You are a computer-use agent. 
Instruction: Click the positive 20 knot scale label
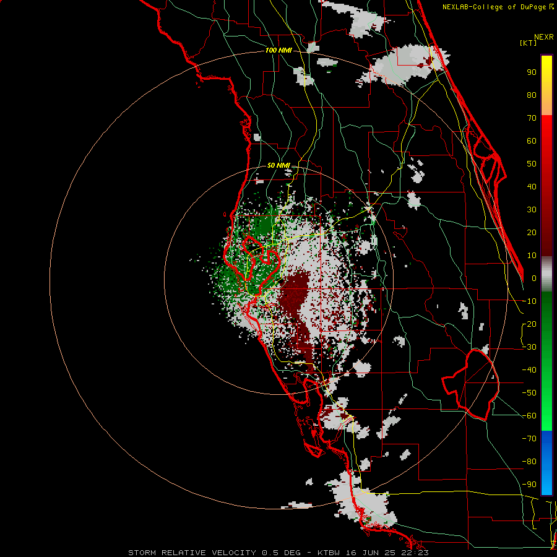(532, 233)
